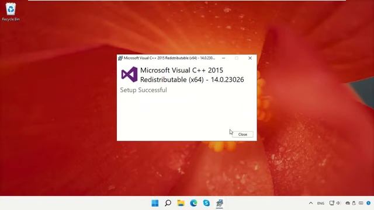374x210 pixels.
Task: Close the setup dialog via title bar X
Action: (x=250, y=58)
